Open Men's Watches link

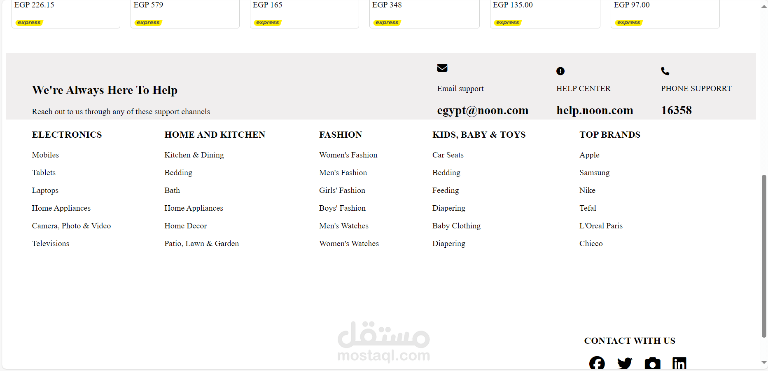point(344,226)
